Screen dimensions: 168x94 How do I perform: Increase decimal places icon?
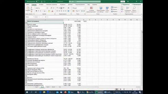pos(82,11)
